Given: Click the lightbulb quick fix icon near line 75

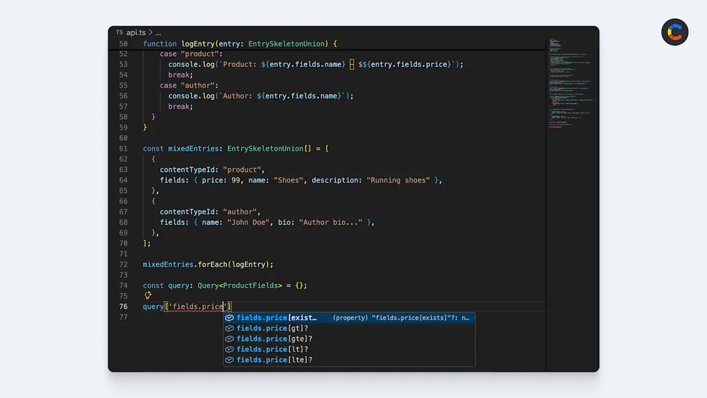Looking at the screenshot, I should point(148,295).
